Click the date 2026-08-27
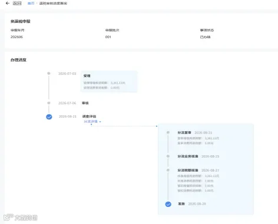 (x=210, y=170)
